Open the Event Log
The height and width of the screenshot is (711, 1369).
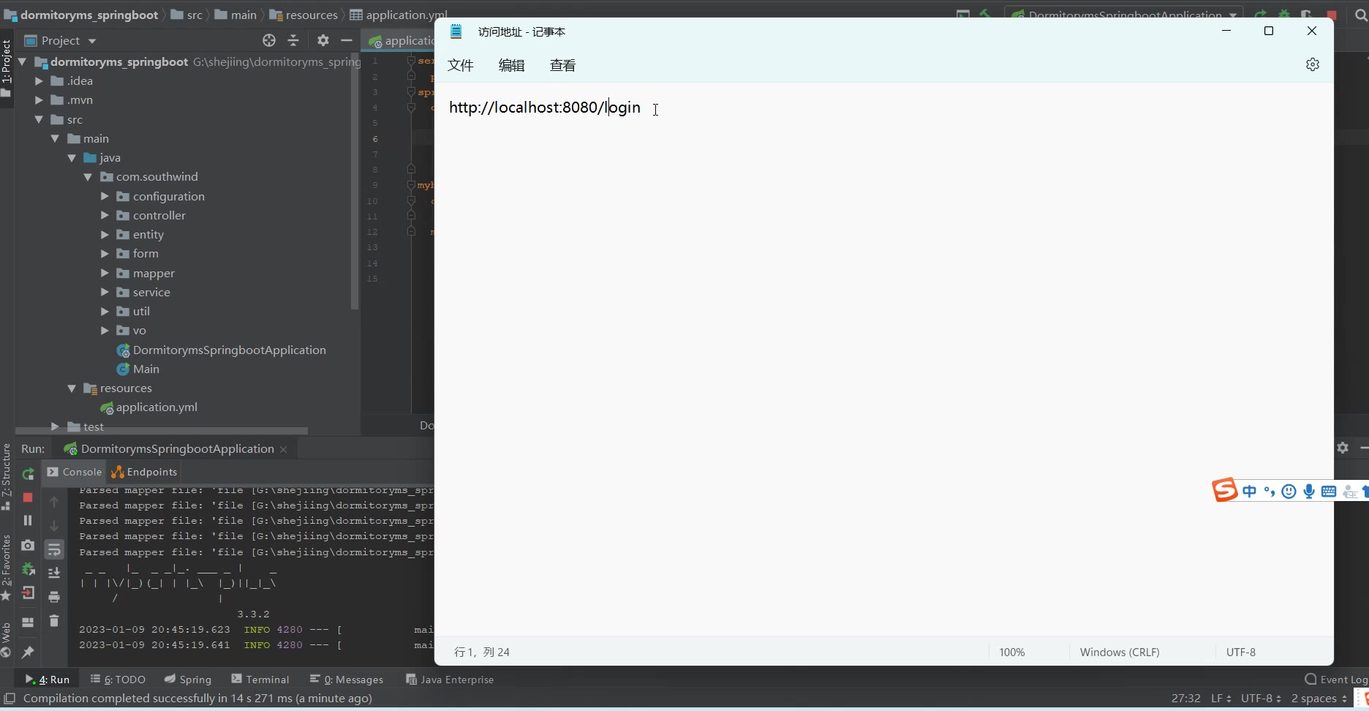[1336, 680]
